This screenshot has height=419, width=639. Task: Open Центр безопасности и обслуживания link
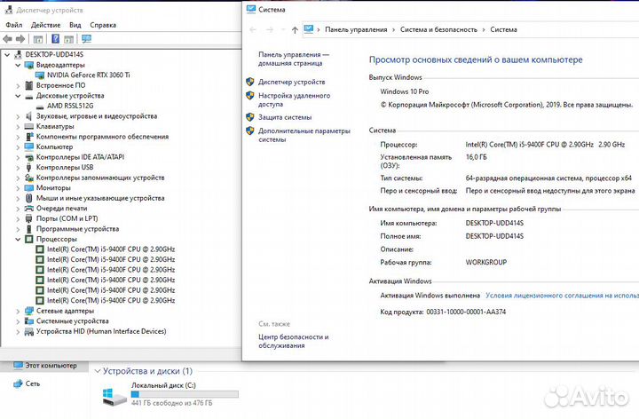[294, 341]
